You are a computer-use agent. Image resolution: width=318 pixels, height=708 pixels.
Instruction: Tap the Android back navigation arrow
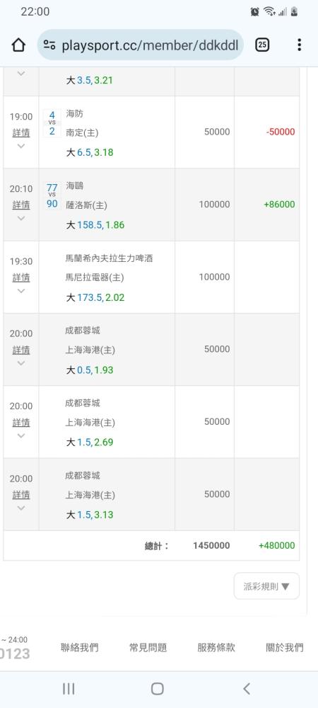pyautogui.click(x=247, y=689)
